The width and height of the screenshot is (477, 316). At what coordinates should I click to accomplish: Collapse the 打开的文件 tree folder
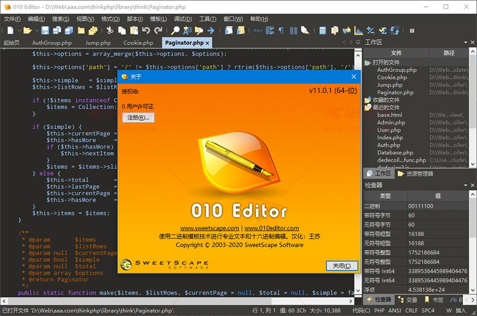pyautogui.click(x=368, y=62)
